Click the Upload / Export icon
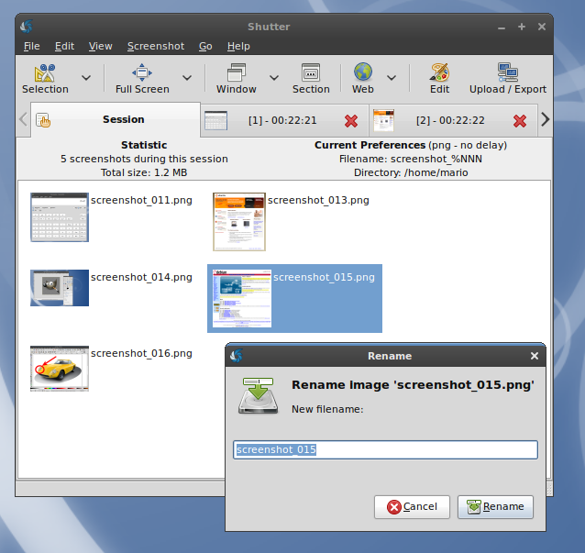Viewport: 585px width, 553px height. 507,73
